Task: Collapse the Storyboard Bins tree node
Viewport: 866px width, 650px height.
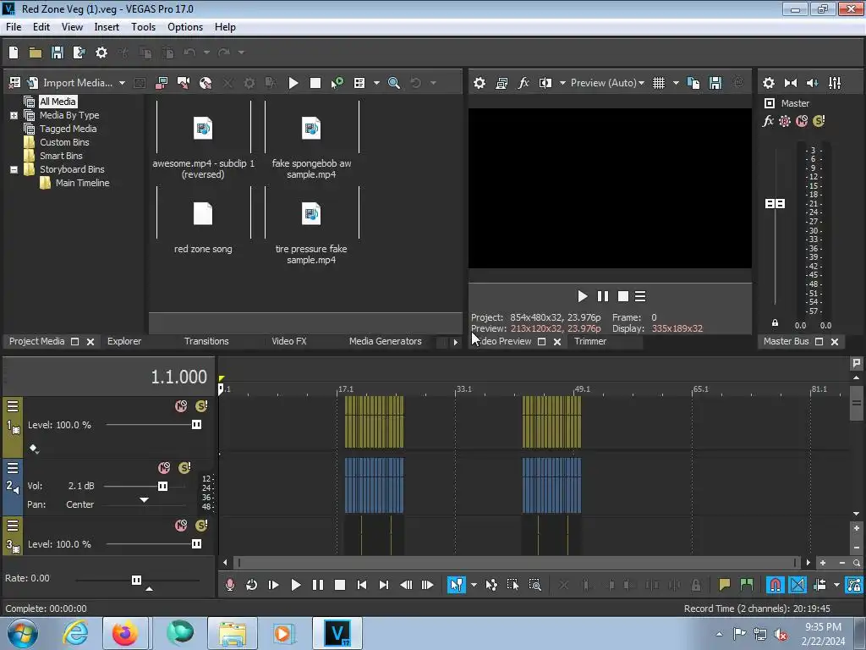Action: click(x=14, y=169)
